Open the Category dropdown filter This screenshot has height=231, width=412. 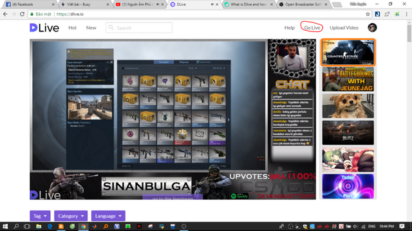71,216
